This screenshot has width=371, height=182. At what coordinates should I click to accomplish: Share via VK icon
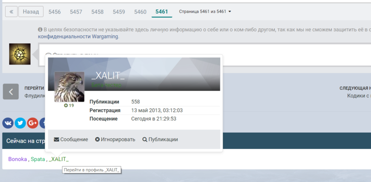[x=8, y=123]
